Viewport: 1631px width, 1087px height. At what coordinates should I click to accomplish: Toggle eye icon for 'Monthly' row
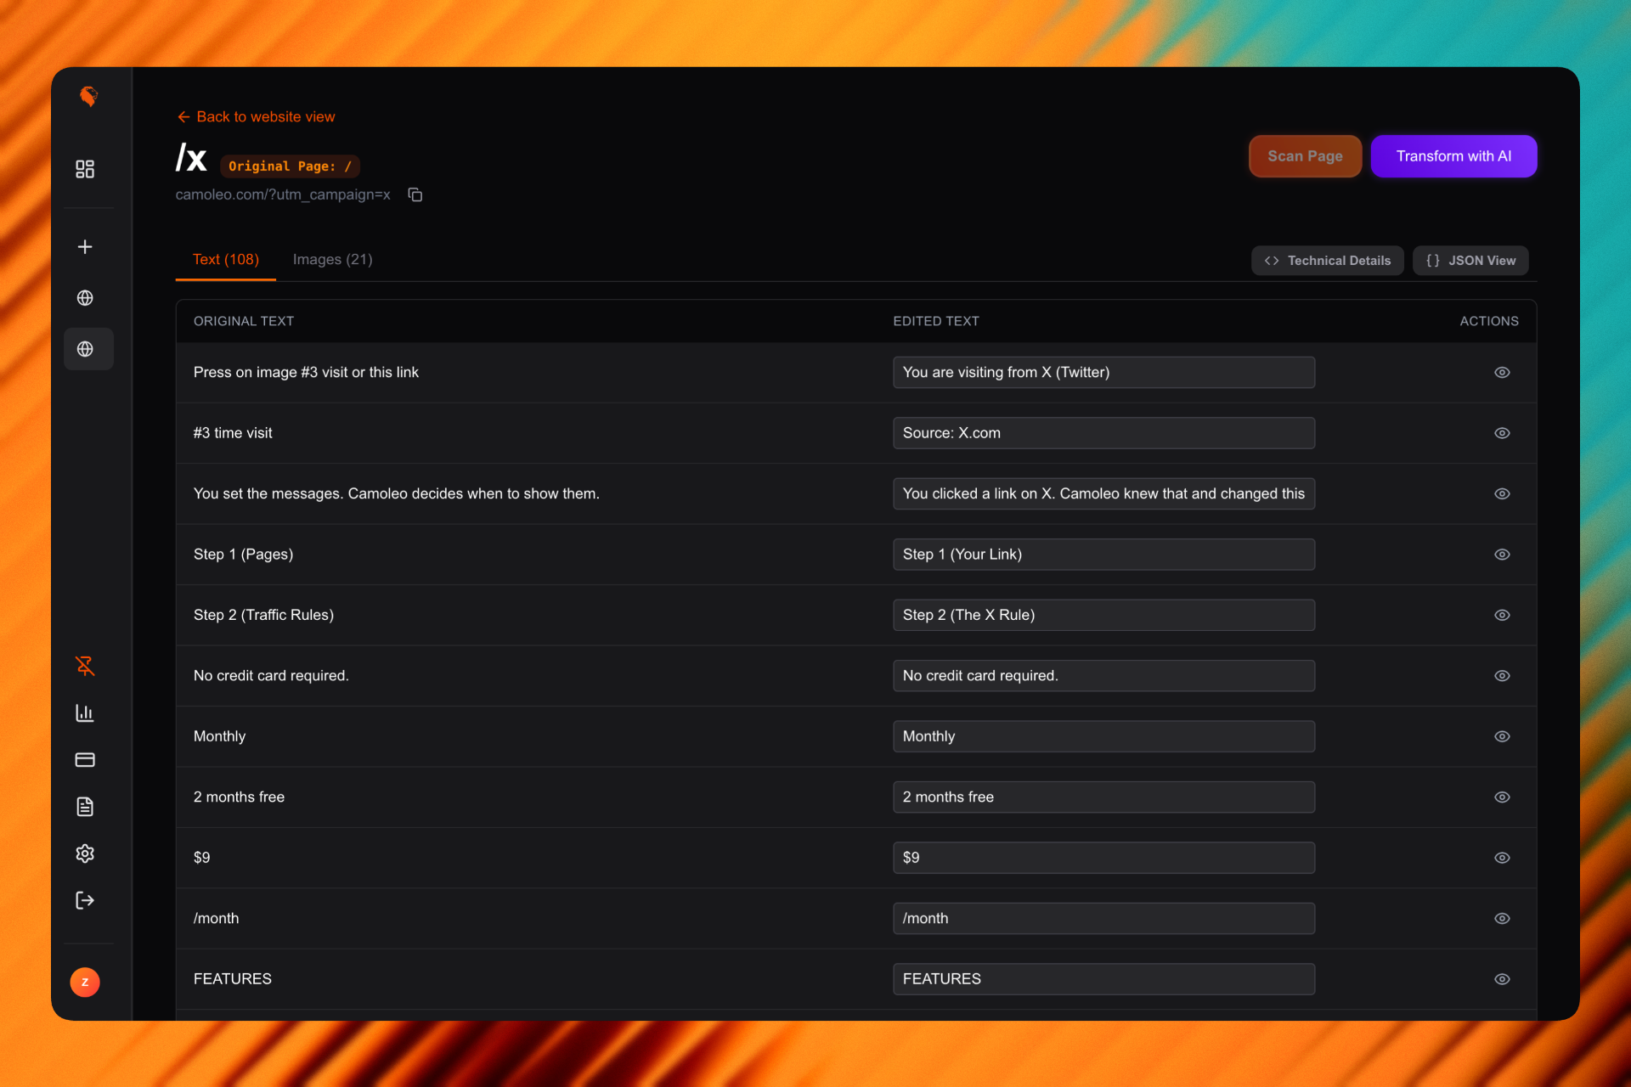pos(1502,736)
